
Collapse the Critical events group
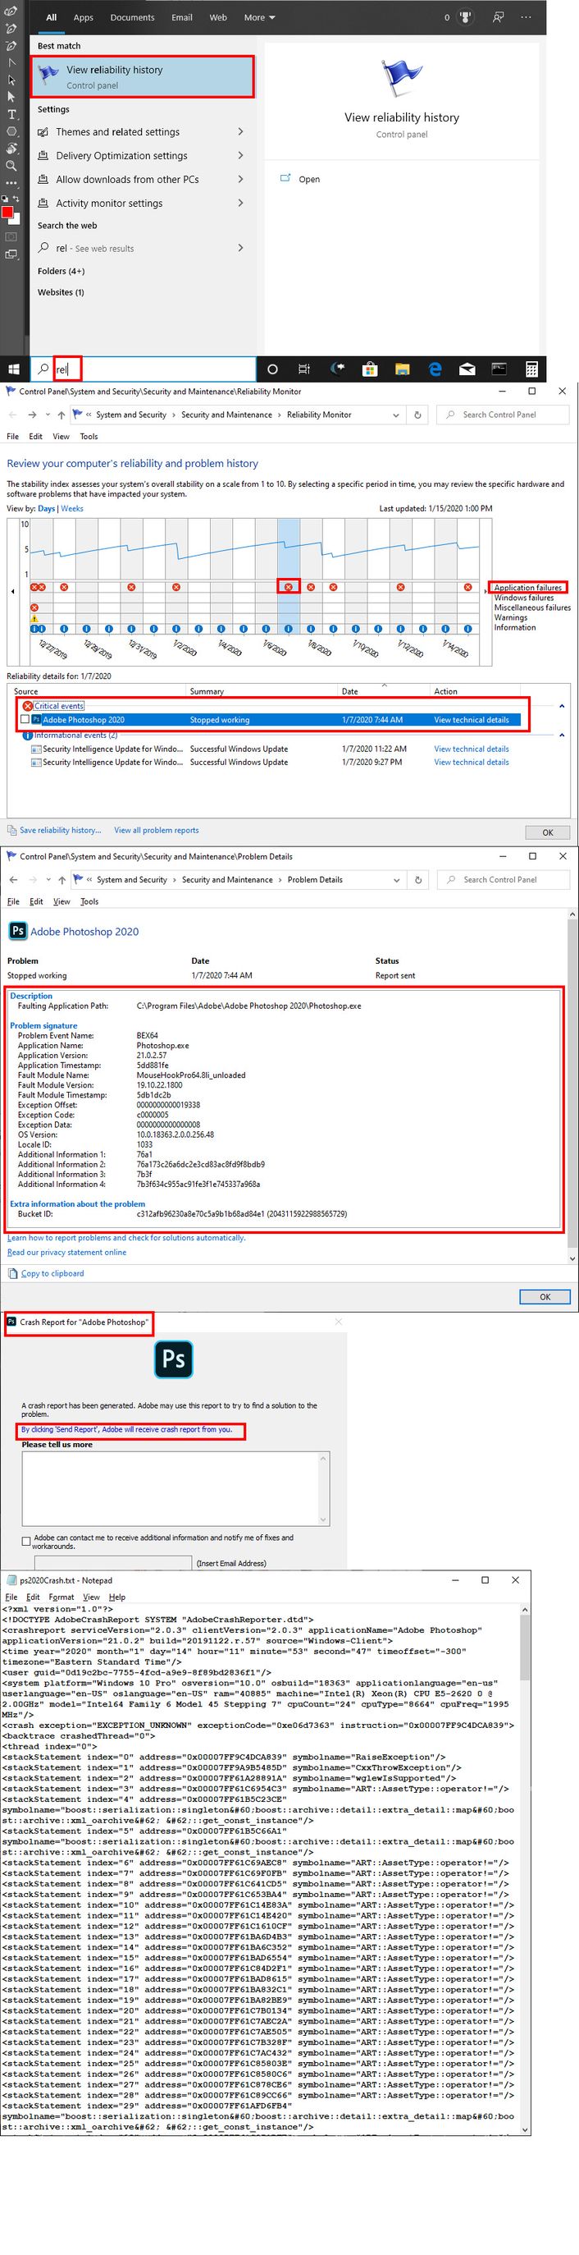[x=562, y=706]
